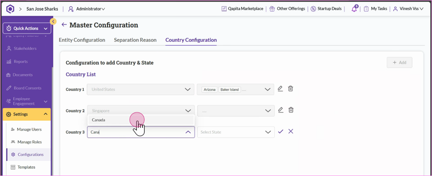Click the My Tasks clipboard icon
The image size is (432, 176).
coord(366,9)
